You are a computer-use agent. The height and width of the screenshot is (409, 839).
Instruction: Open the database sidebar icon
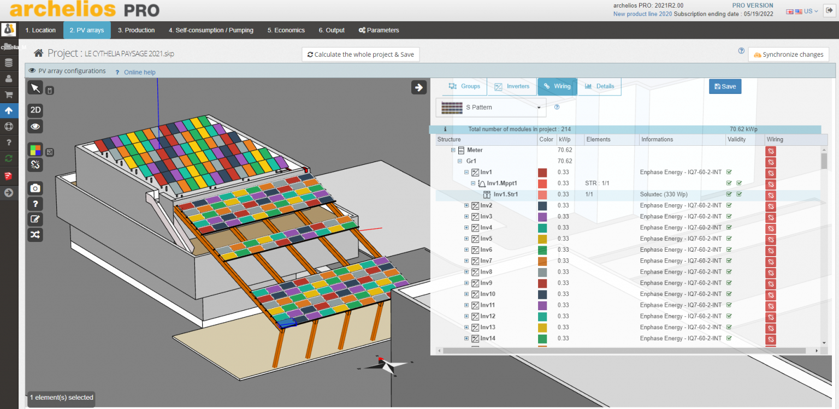[9, 63]
